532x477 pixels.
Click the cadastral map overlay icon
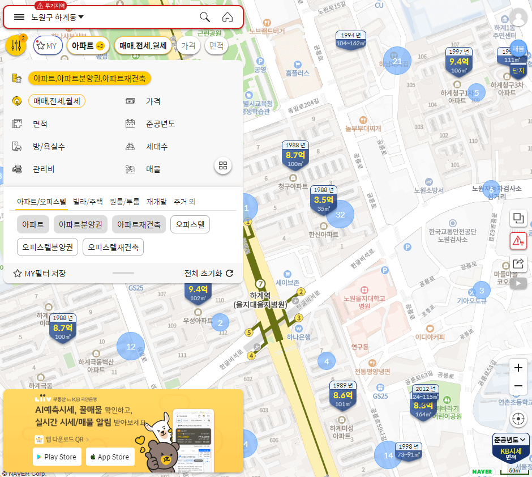coord(518,218)
